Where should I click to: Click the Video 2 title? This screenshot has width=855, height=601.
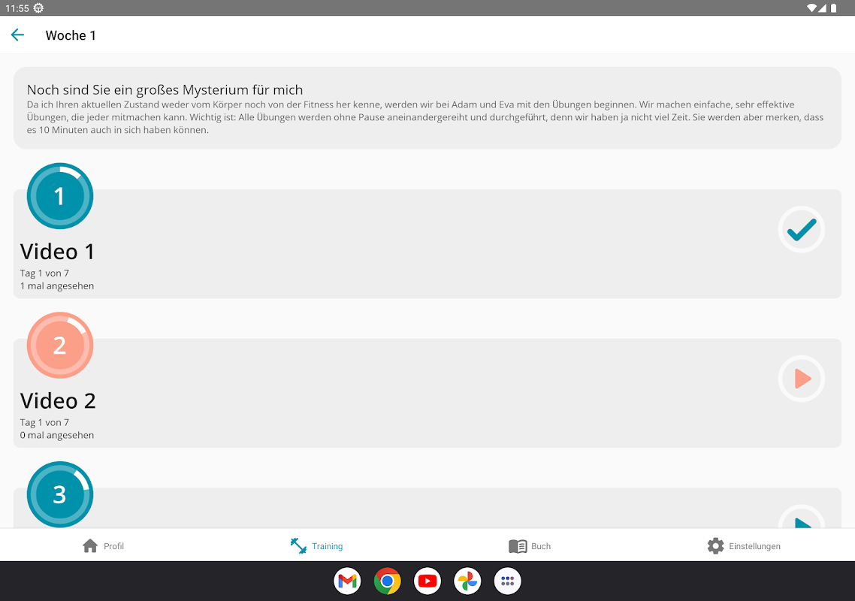point(58,401)
